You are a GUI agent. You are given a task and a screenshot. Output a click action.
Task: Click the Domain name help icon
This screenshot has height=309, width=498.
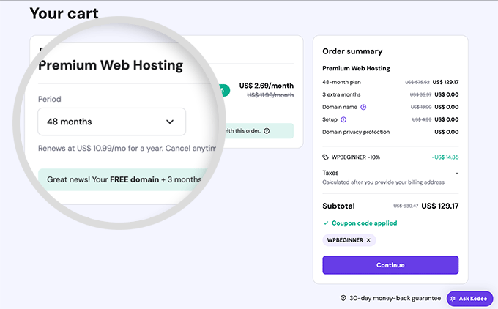(363, 107)
